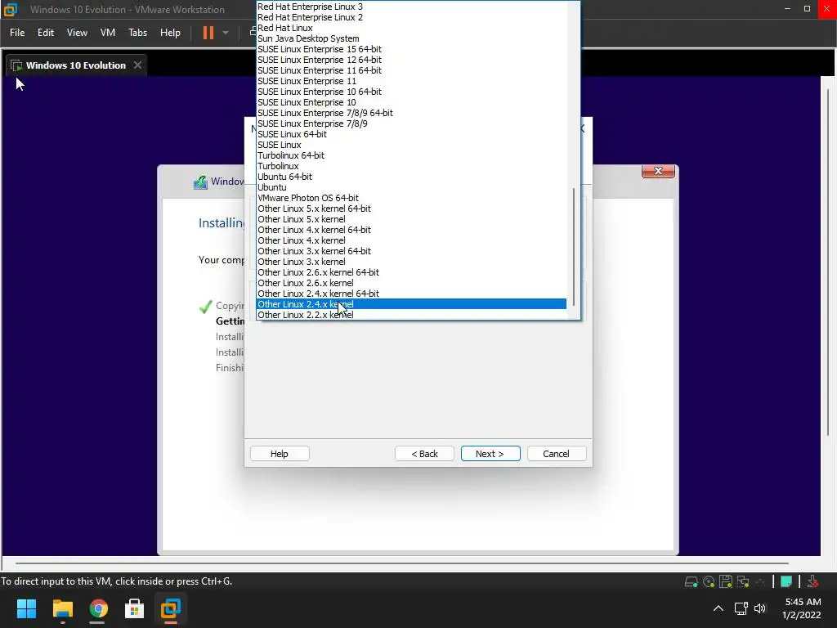Open the Help menu

[x=170, y=33]
